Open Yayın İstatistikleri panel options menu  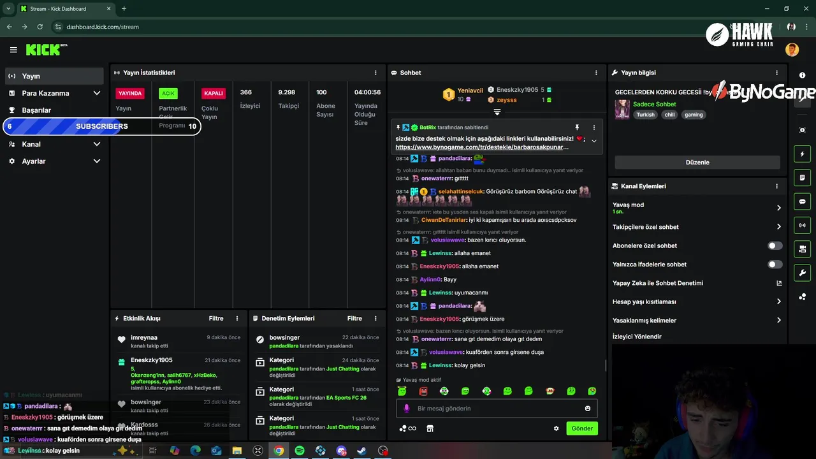coord(375,73)
